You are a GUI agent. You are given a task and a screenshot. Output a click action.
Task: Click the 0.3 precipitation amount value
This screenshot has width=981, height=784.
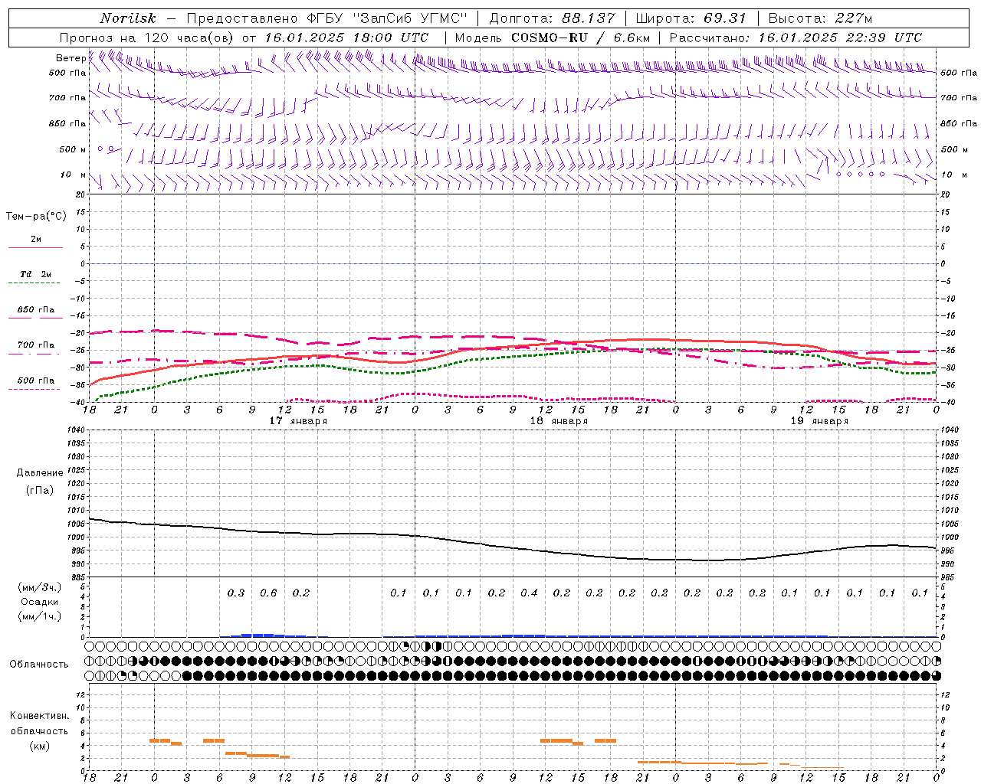236,593
